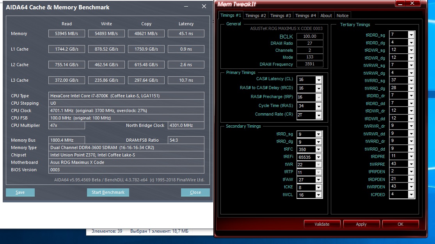Click the CPU Multiplier value 47x
This screenshot has height=244, width=435.
(x=67, y=125)
